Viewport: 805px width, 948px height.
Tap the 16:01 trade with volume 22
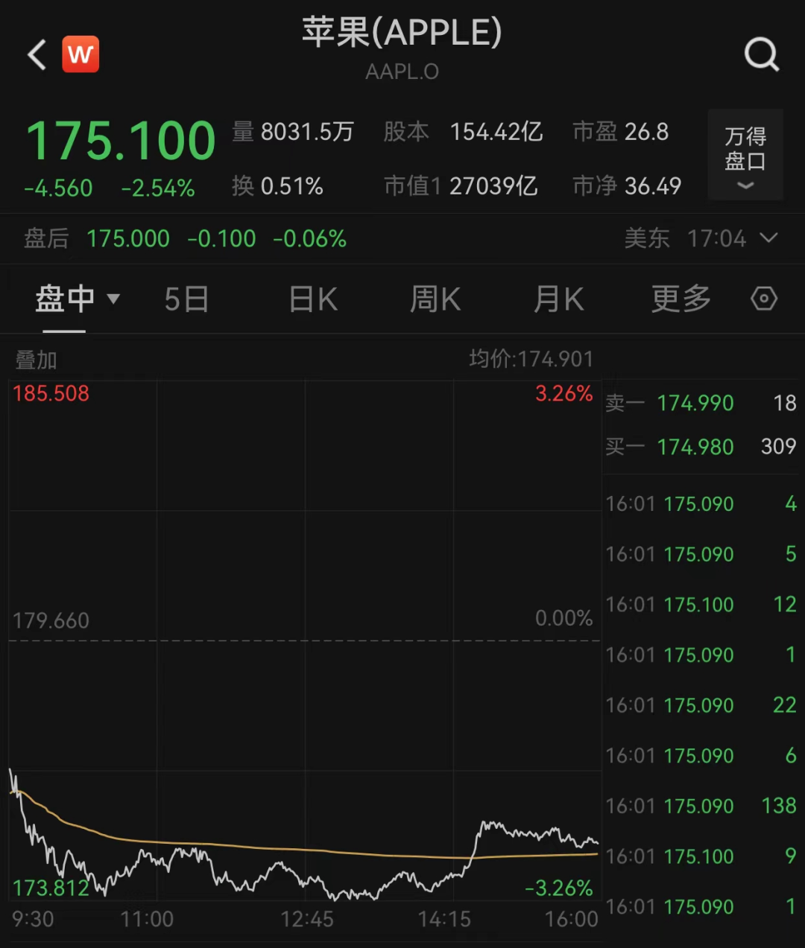(x=701, y=704)
